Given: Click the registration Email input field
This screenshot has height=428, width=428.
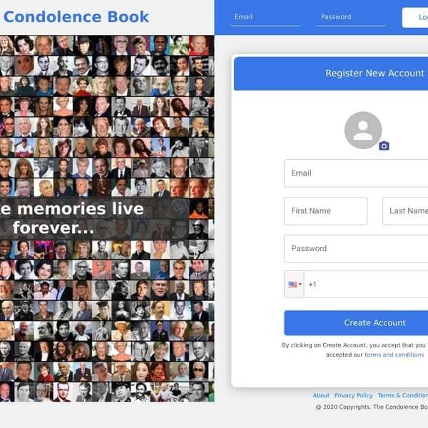Looking at the screenshot, I should (x=356, y=173).
